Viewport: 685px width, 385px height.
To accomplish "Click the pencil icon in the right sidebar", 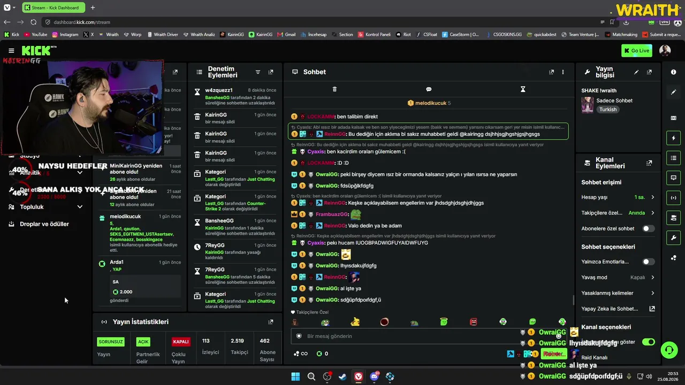I will [673, 92].
